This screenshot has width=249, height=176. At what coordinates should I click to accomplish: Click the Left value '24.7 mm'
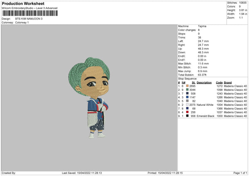203,41
